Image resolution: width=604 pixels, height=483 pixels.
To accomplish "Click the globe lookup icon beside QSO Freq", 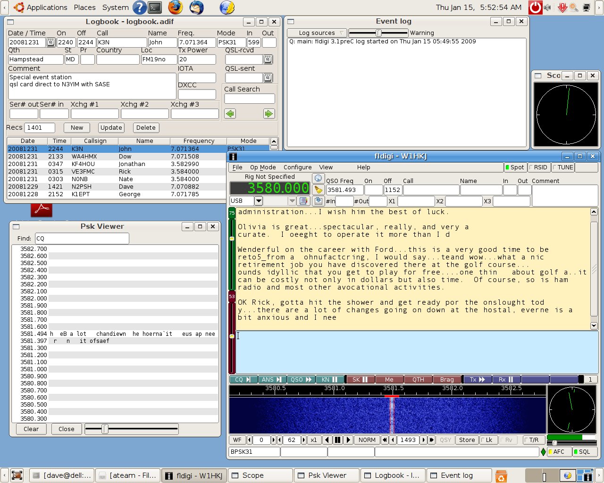I will [x=319, y=178].
